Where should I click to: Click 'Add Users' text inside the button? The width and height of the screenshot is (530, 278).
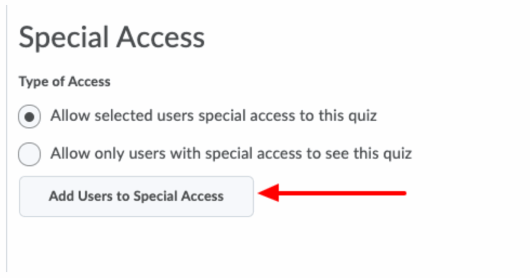pos(74,196)
